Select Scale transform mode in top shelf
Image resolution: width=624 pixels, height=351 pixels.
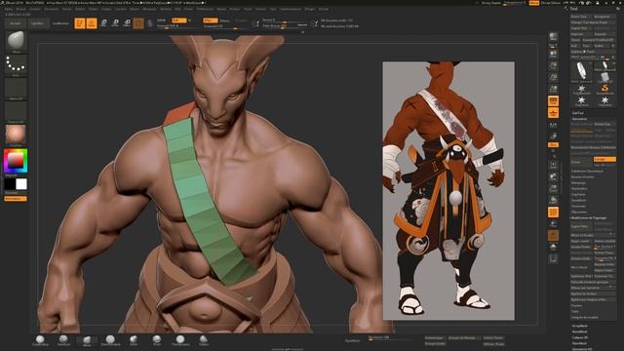click(115, 23)
